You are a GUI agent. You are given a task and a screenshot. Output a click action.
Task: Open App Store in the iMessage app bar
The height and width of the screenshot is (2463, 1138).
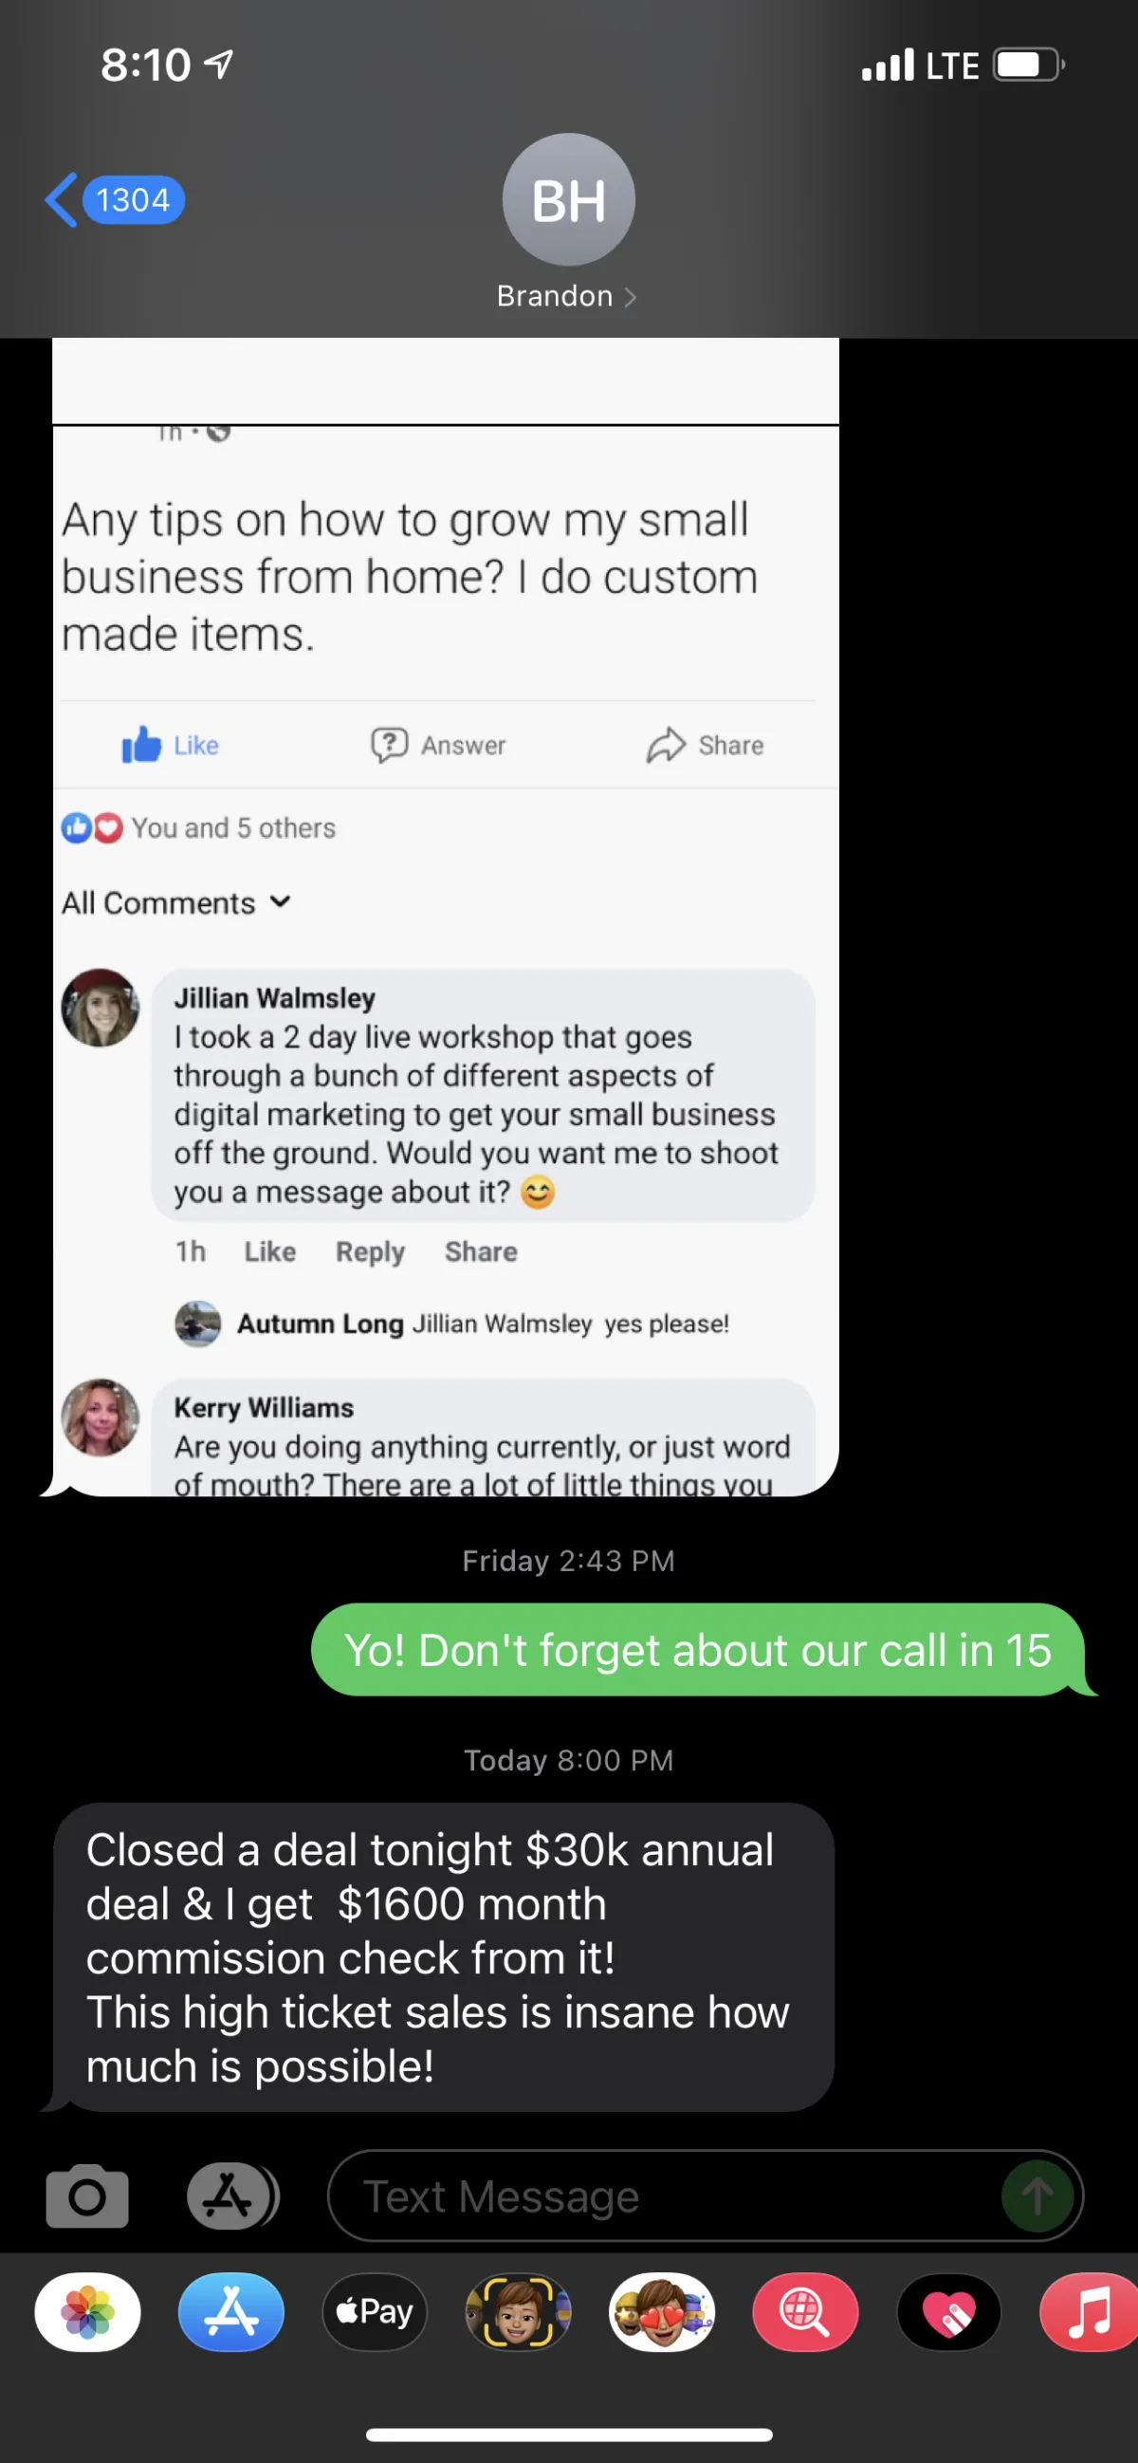[231, 2312]
